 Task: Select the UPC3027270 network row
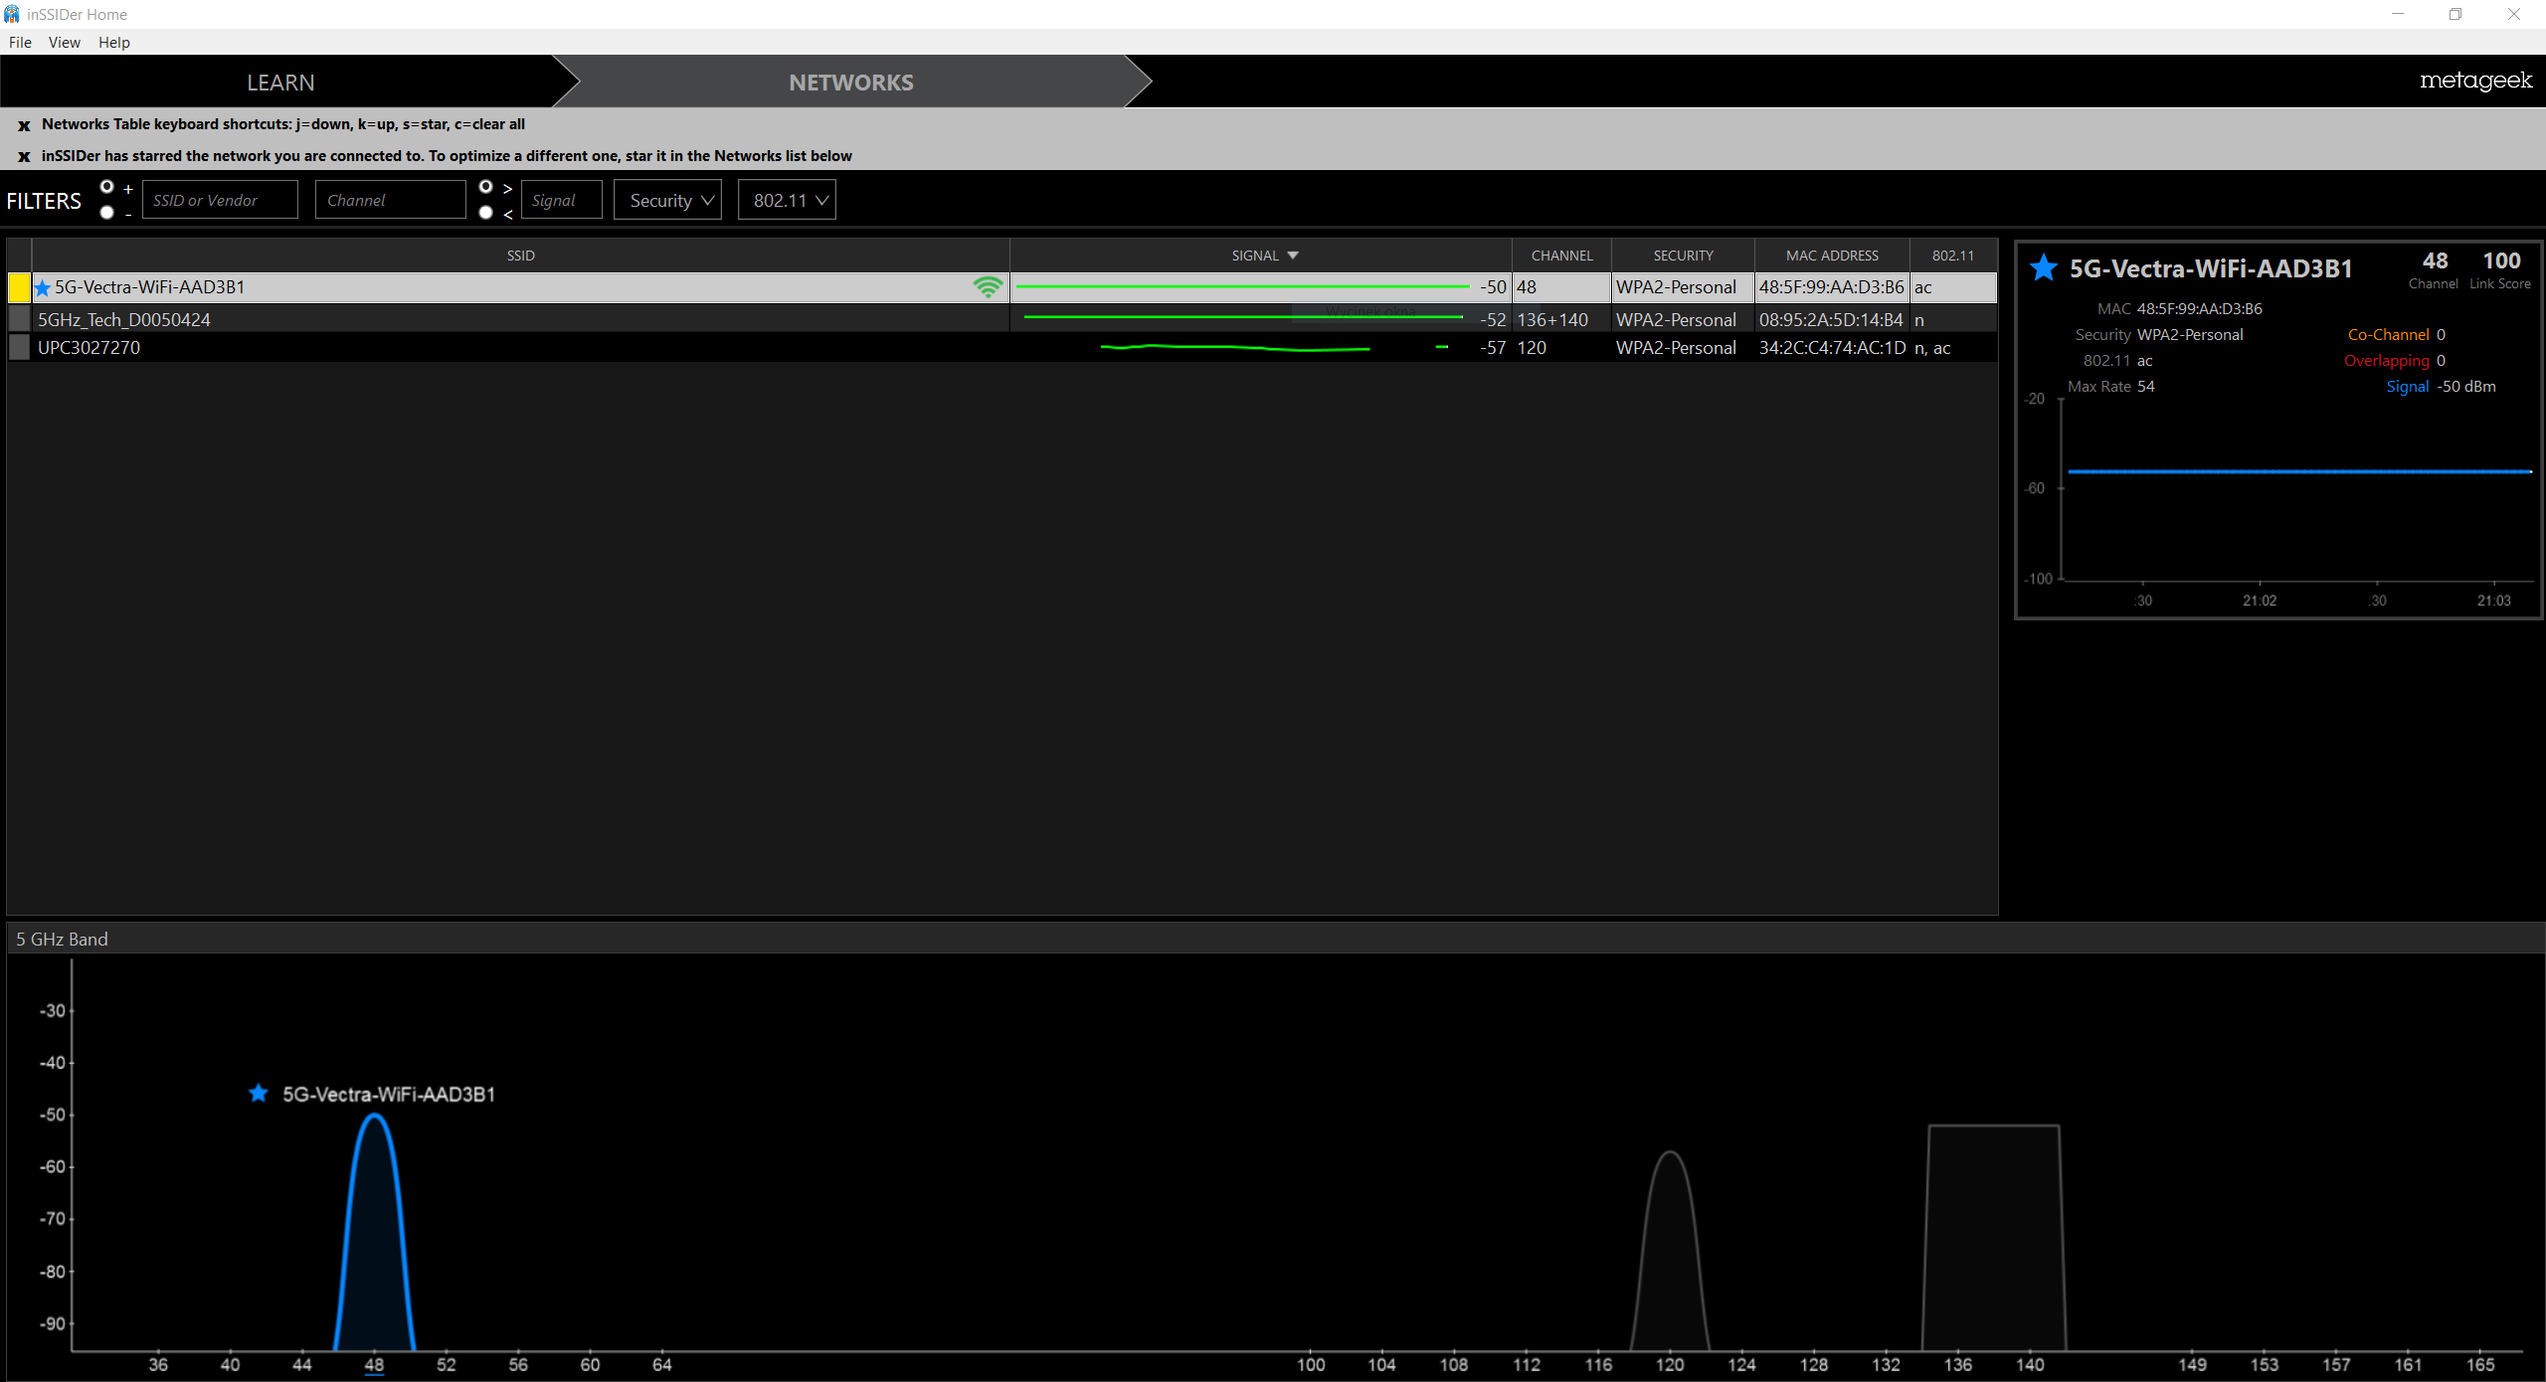click(x=1002, y=348)
